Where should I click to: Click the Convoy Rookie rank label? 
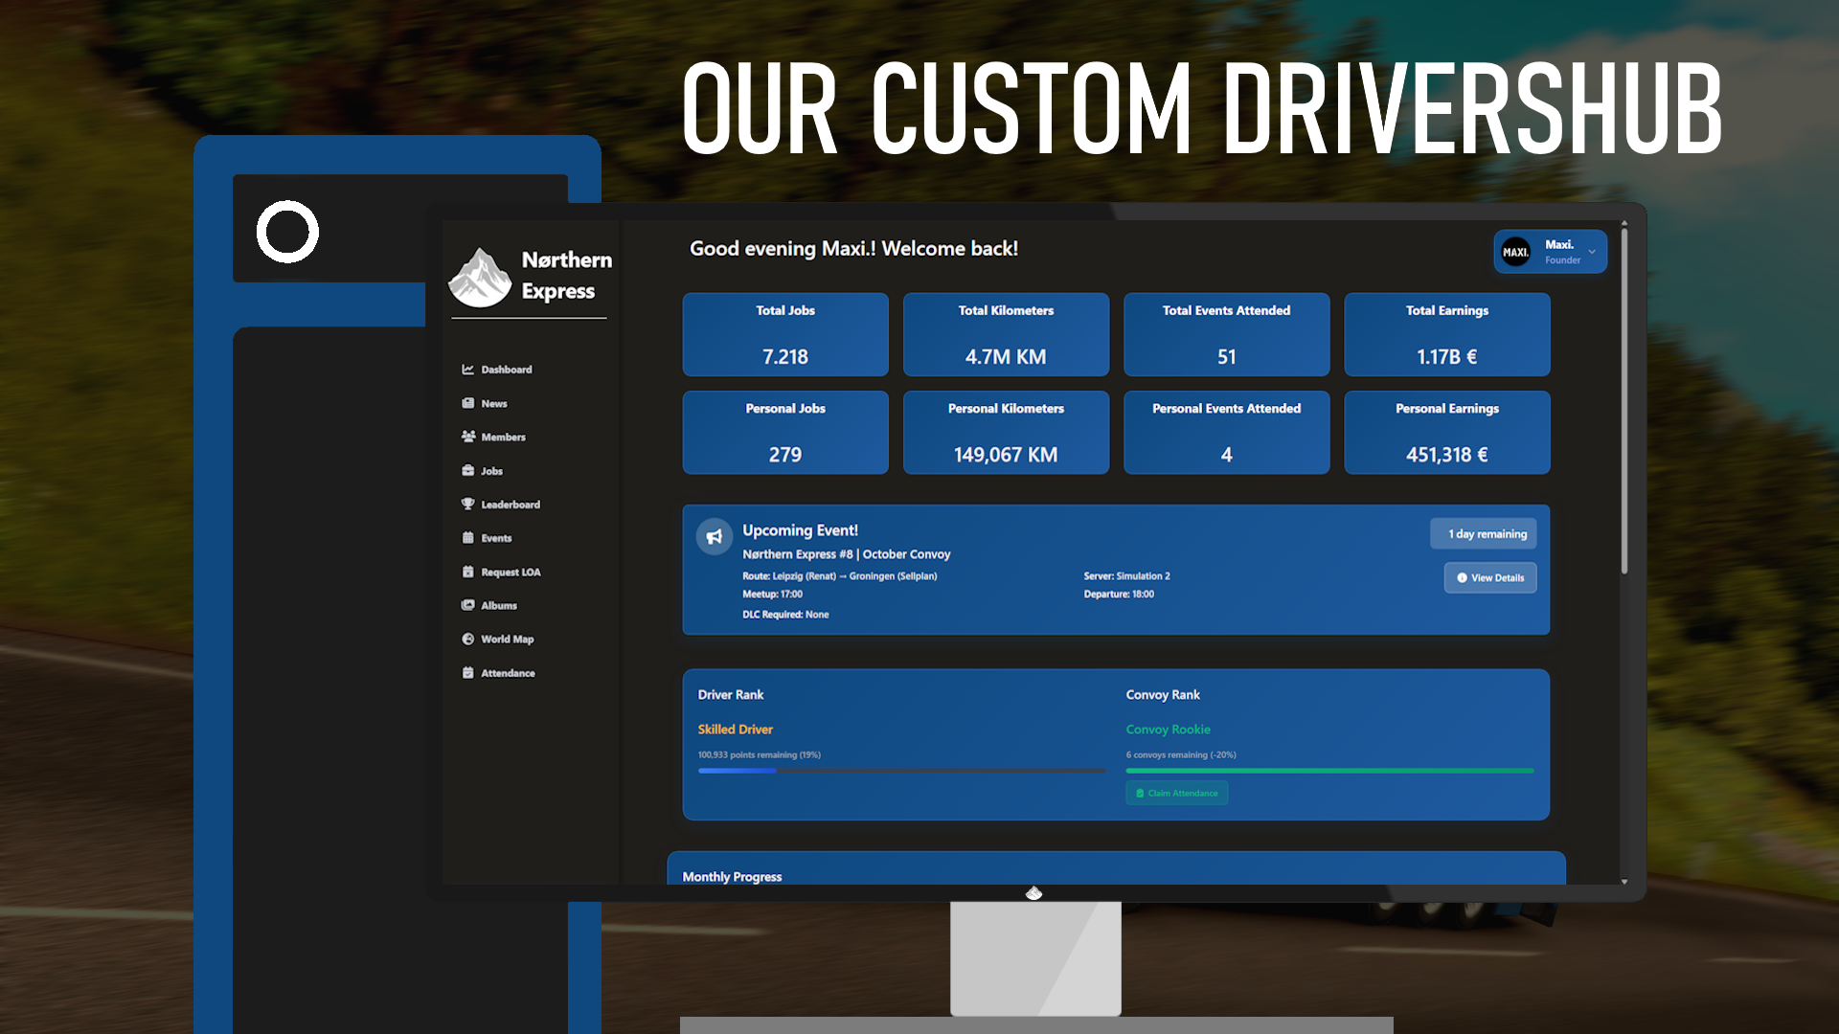1169,730
